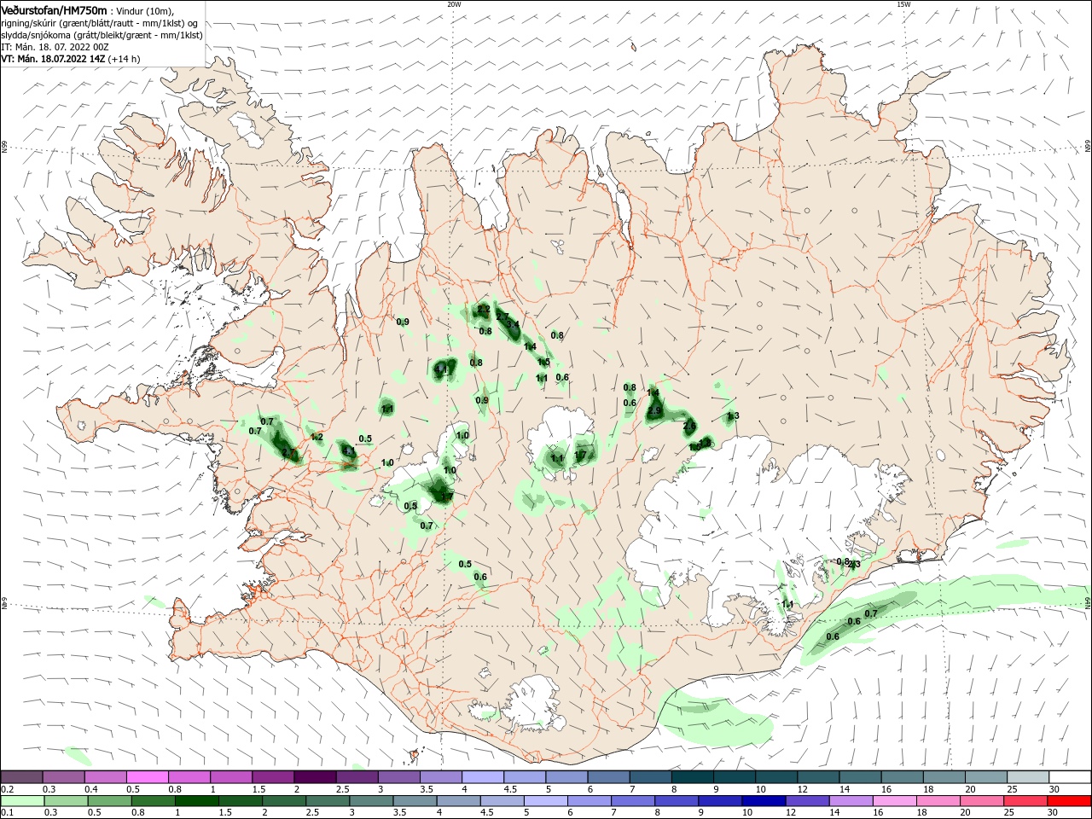Click the '(+14 h)' forecast offset text

click(x=125, y=59)
